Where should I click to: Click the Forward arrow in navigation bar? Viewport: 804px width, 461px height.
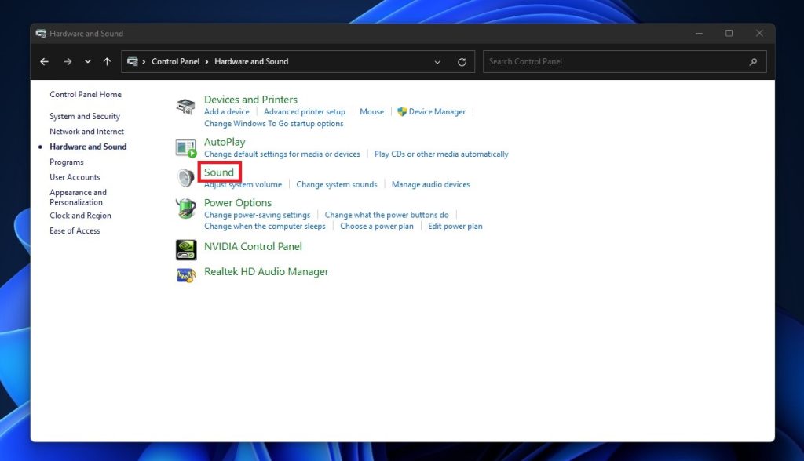[68, 61]
